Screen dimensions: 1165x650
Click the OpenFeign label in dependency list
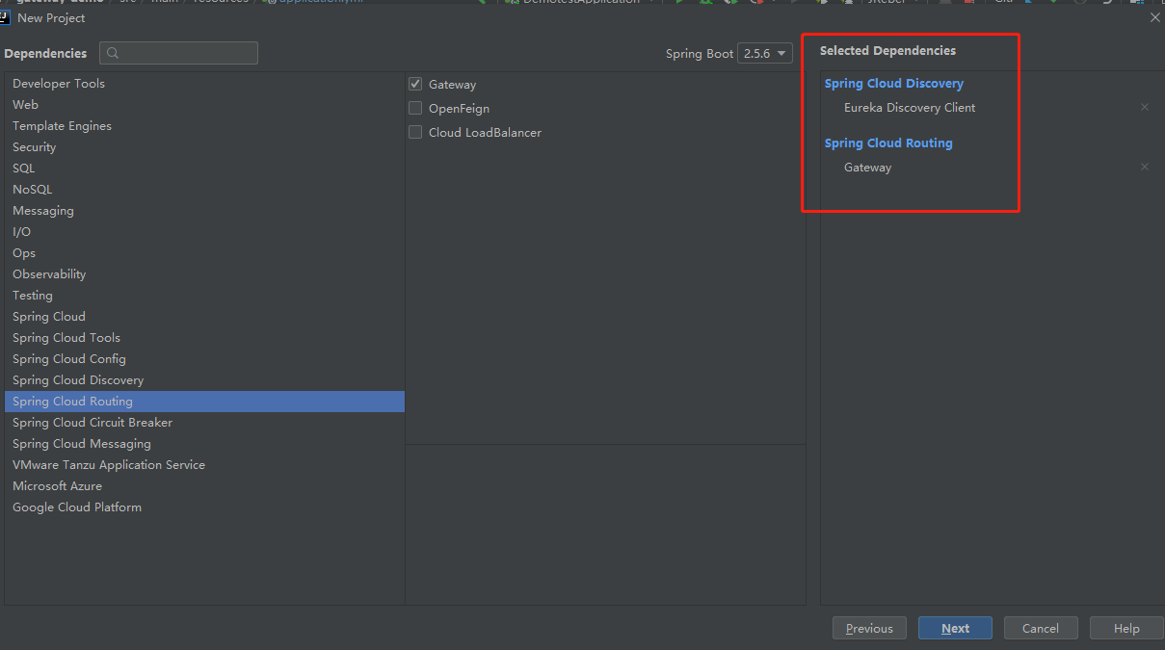point(459,109)
